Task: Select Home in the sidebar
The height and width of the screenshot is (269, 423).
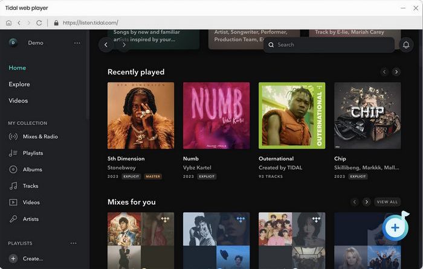Action: [18, 68]
